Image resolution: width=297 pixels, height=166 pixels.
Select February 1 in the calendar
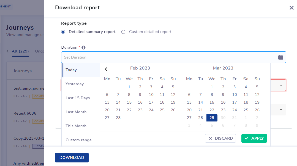[x=129, y=87]
